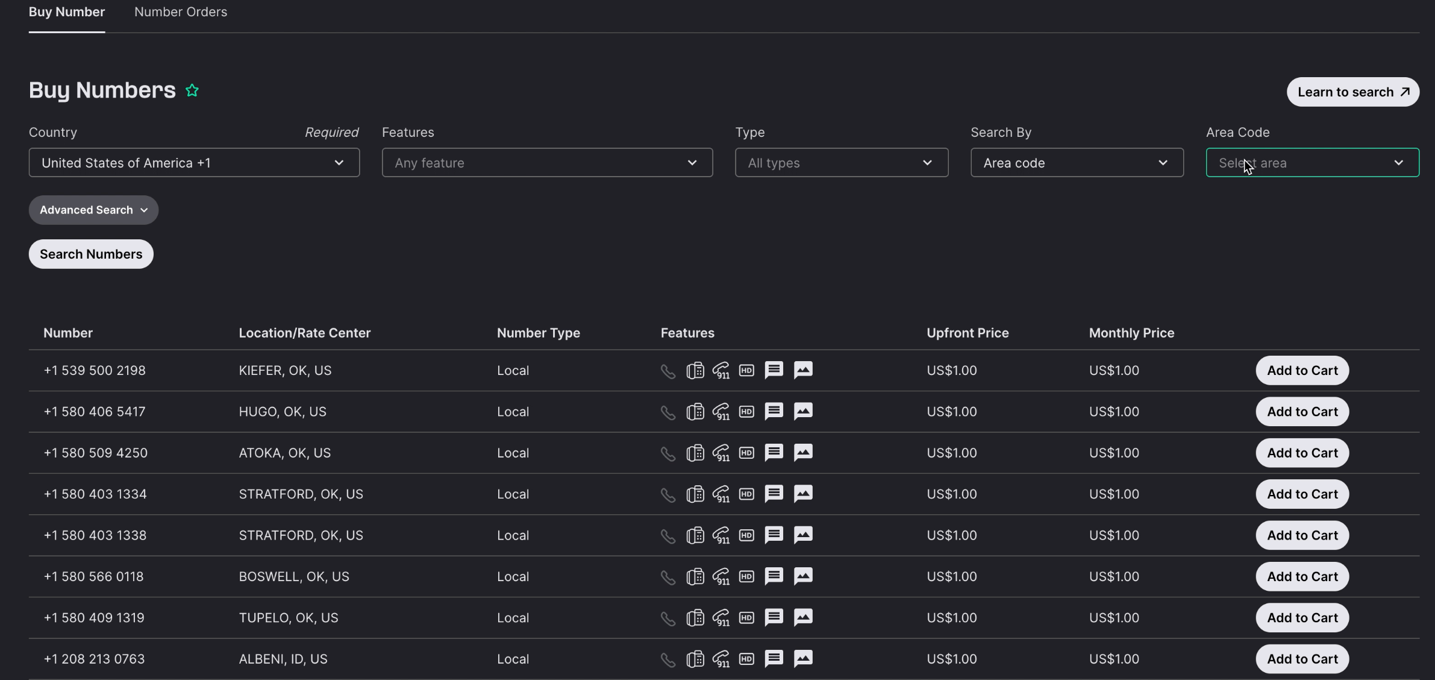The image size is (1435, 680).
Task: Click the MMS image icon in the KIEFER row
Action: pos(803,370)
